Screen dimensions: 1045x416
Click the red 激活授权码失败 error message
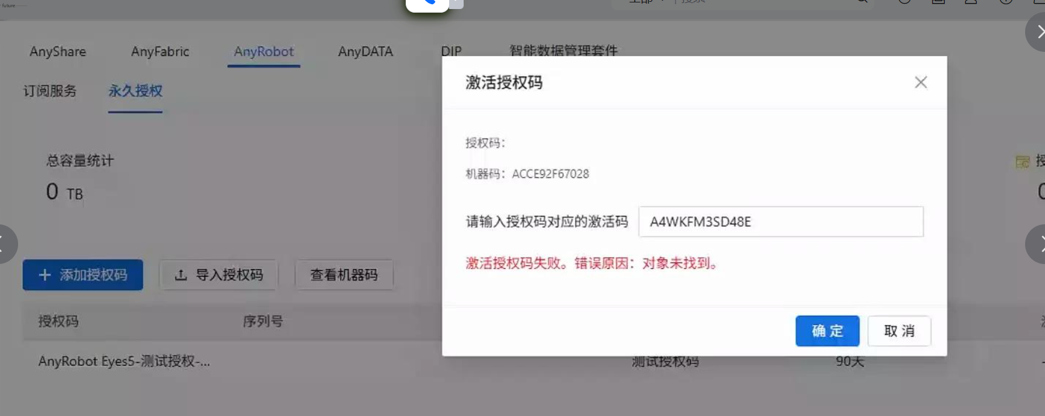(x=592, y=263)
